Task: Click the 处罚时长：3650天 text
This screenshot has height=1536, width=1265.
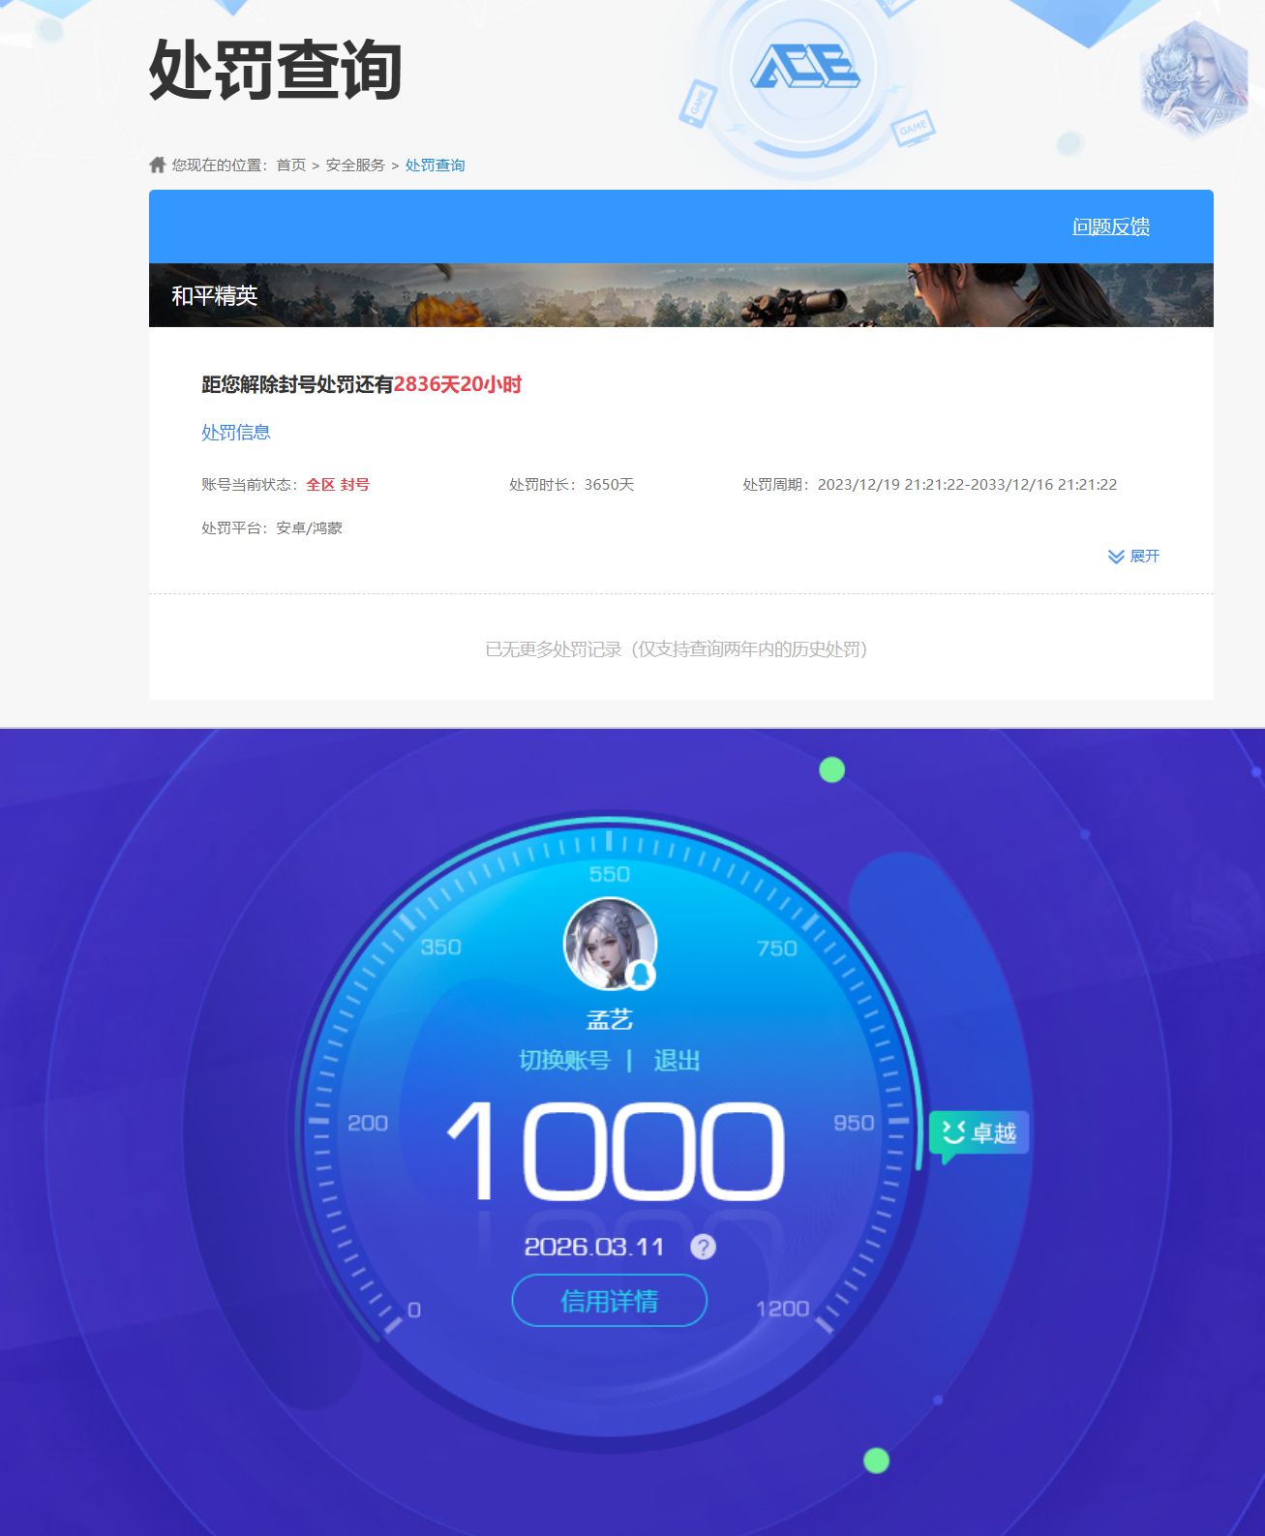Action: tap(572, 485)
